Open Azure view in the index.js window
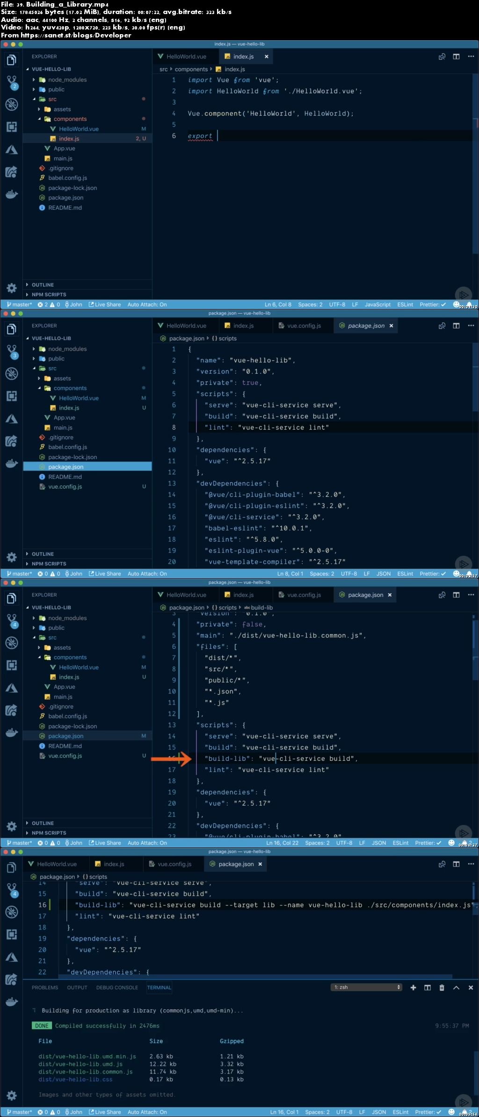This screenshot has height=1117, width=479. point(12,150)
